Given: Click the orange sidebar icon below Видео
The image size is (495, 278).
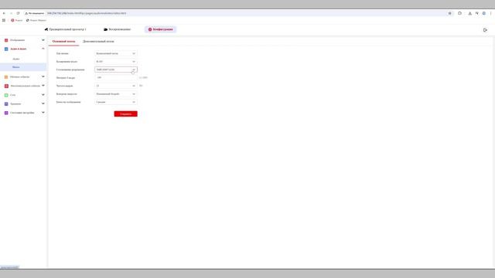Looking at the screenshot, I should 6,77.
